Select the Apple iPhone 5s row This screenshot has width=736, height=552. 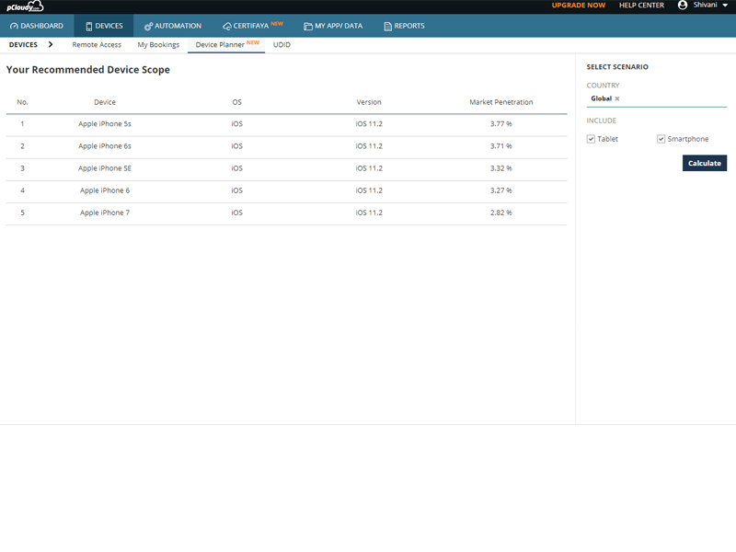(x=286, y=124)
